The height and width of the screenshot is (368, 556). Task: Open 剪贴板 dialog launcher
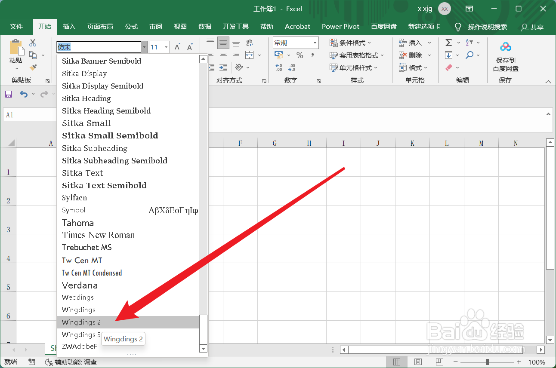click(x=47, y=81)
